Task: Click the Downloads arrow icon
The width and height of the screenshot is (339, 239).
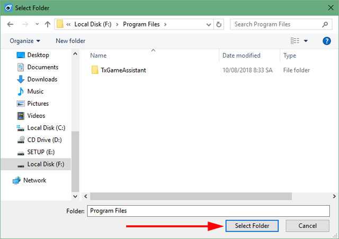Action: point(21,79)
